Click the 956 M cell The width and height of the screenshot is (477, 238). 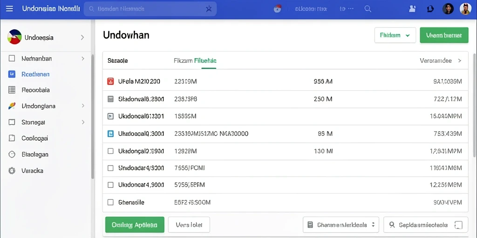coord(323,81)
